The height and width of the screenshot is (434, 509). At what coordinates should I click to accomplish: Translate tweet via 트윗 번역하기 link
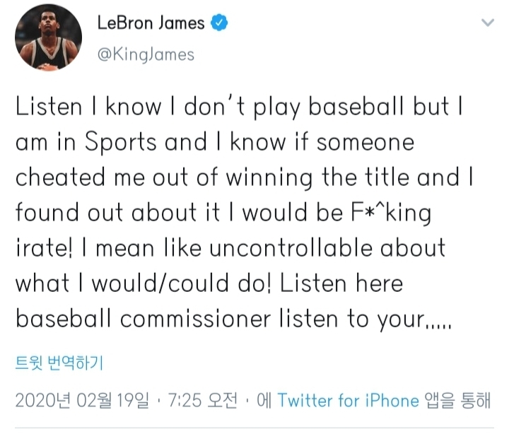pos(59,363)
